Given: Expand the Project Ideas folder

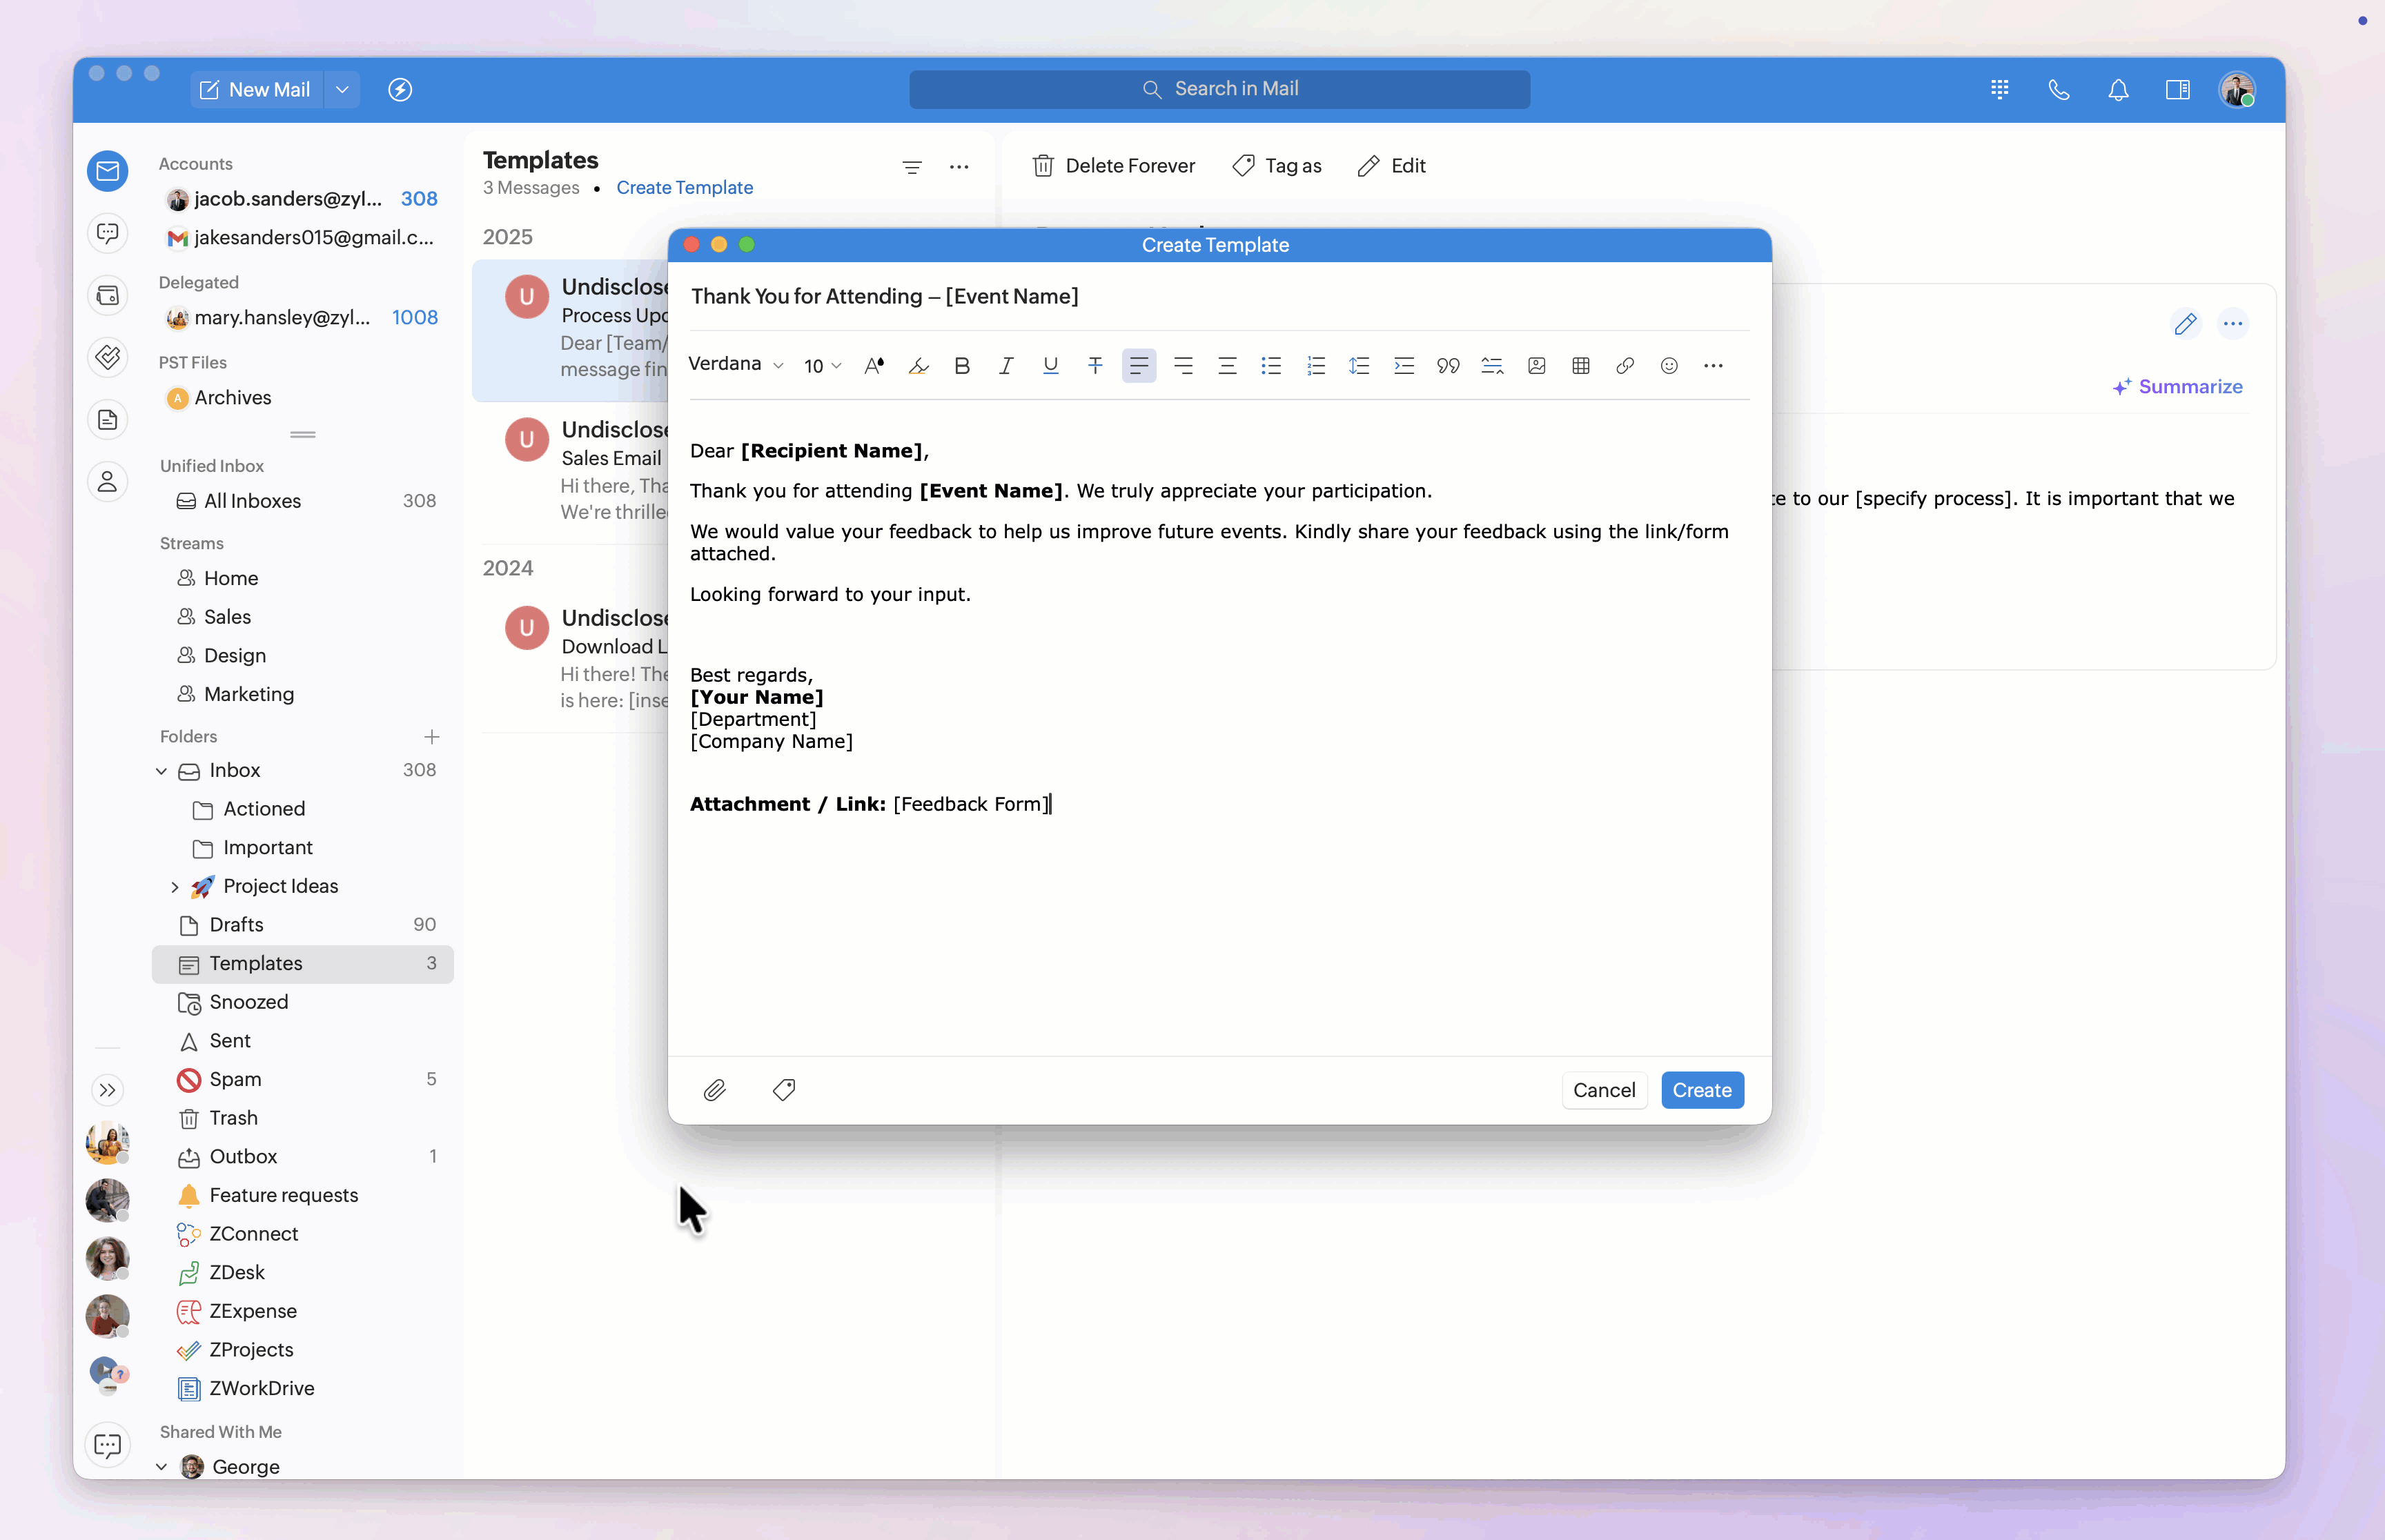Looking at the screenshot, I should click(x=175, y=887).
